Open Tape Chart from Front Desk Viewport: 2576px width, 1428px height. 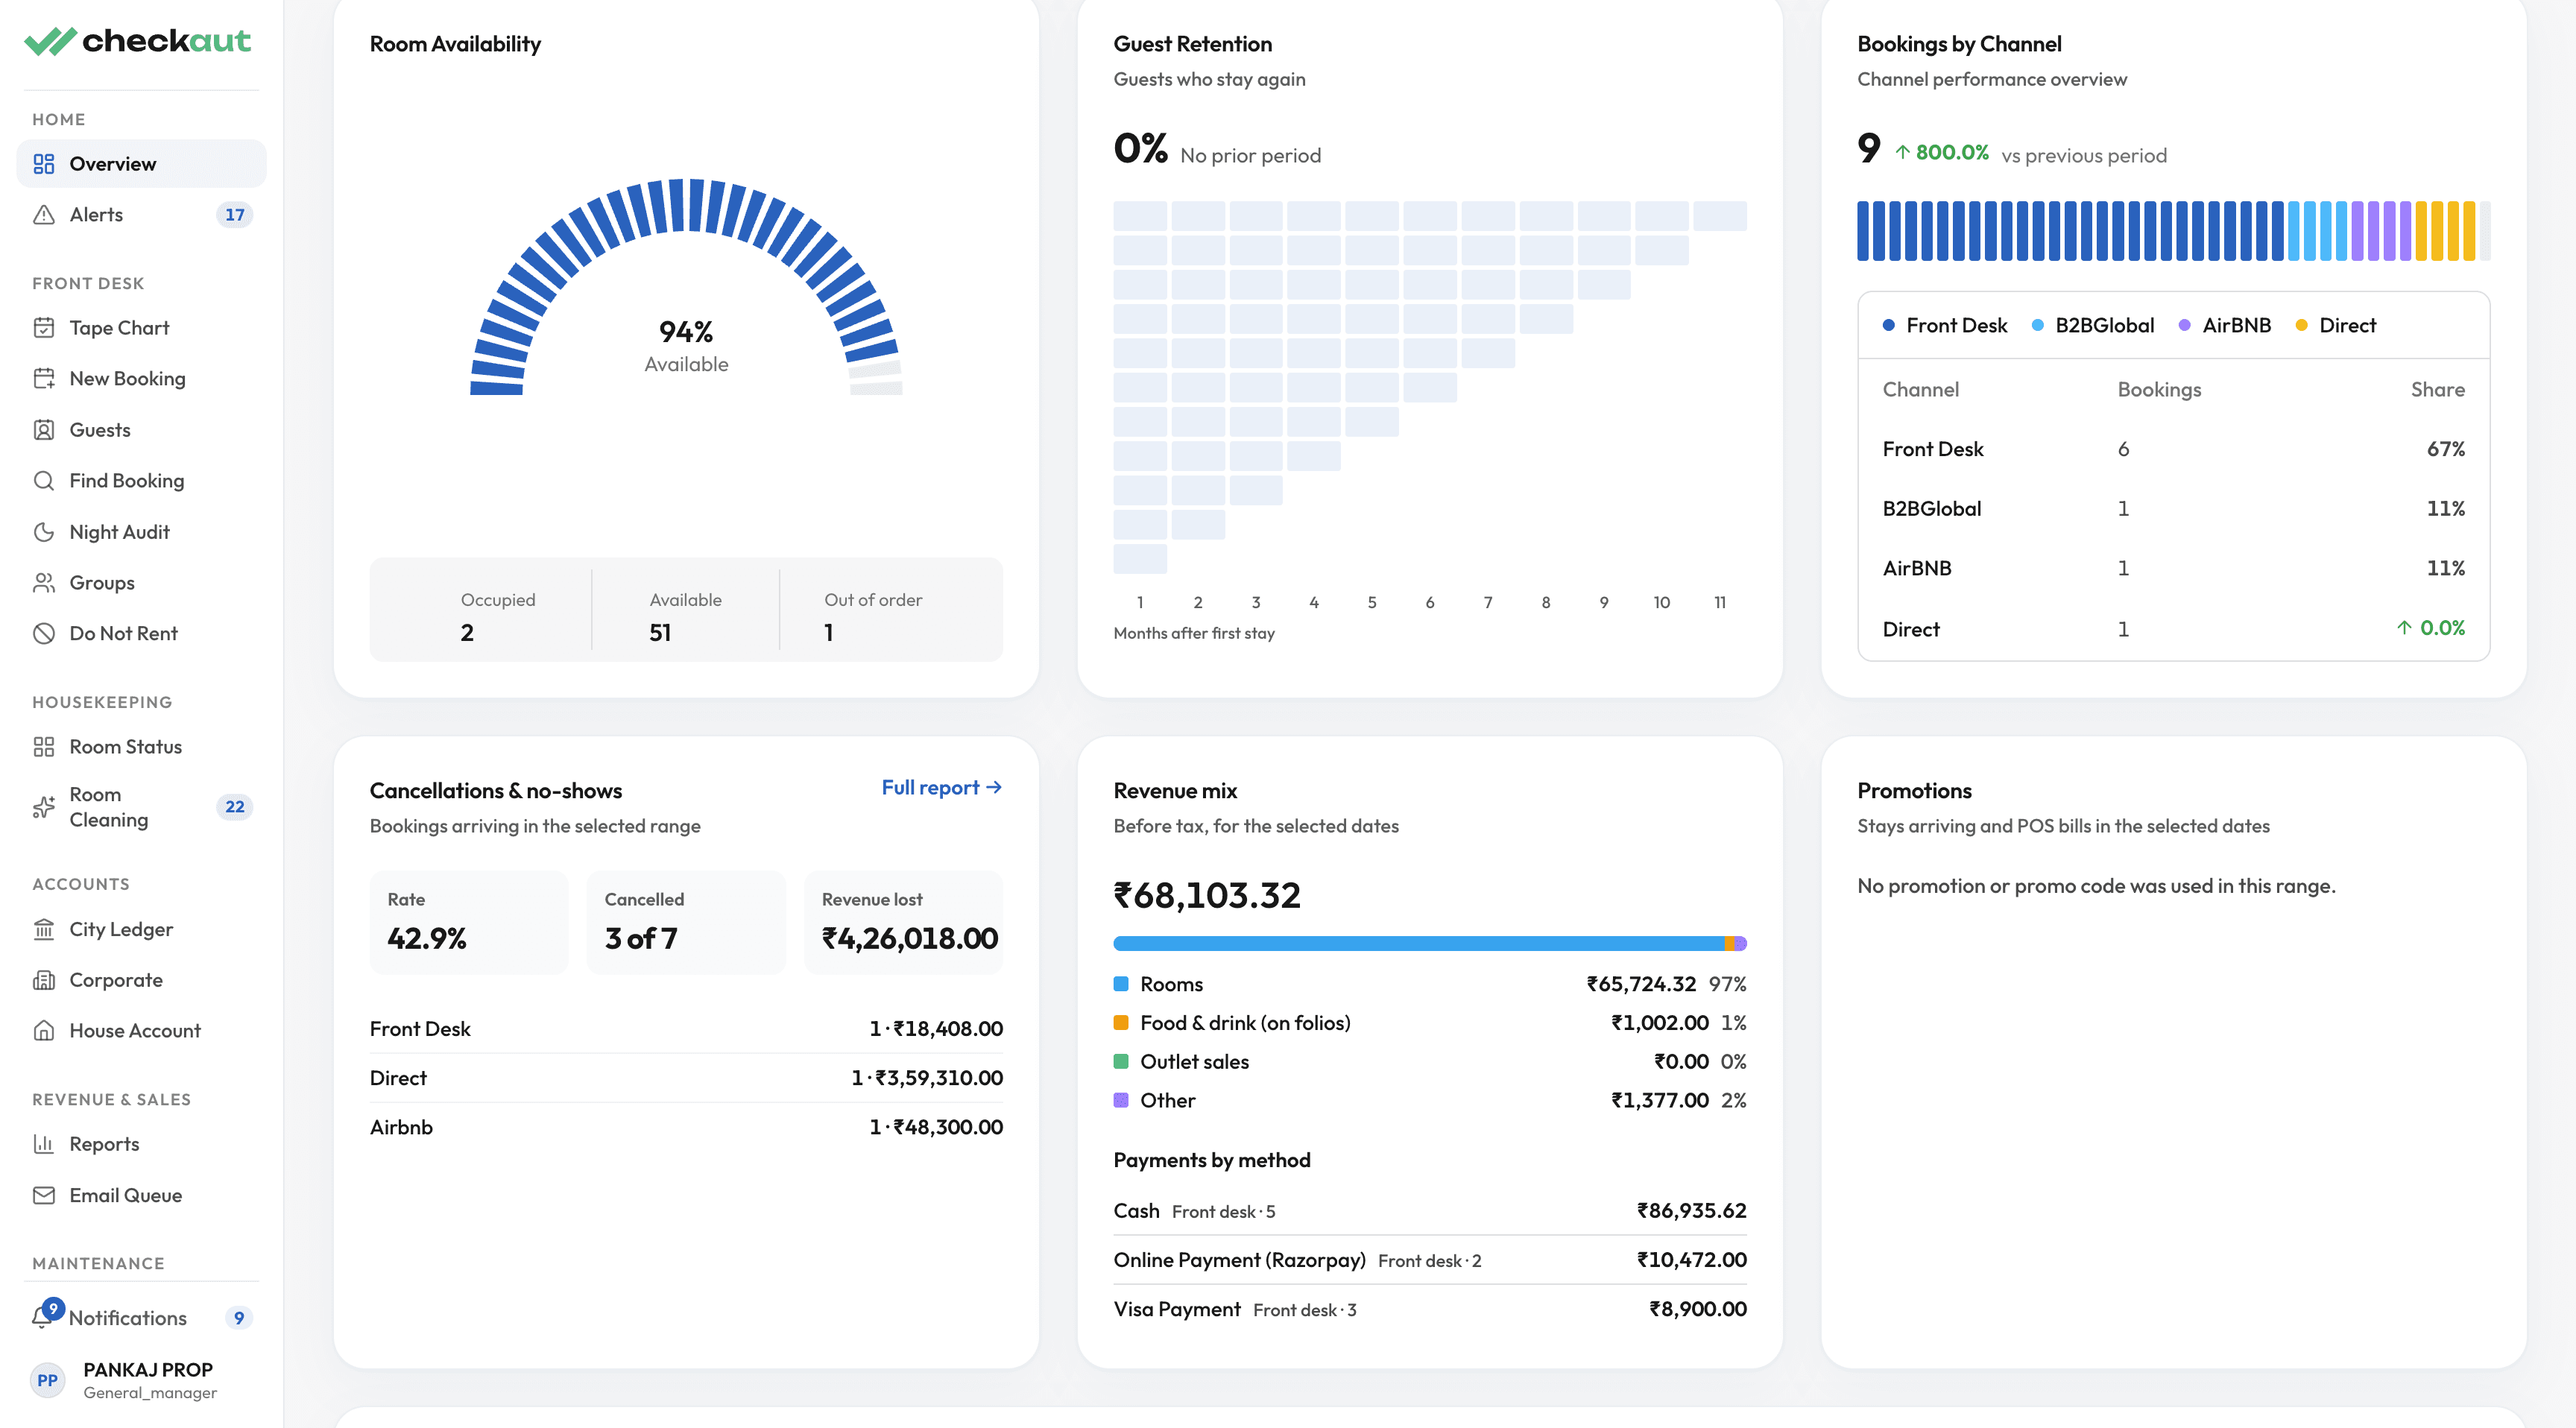(141, 328)
